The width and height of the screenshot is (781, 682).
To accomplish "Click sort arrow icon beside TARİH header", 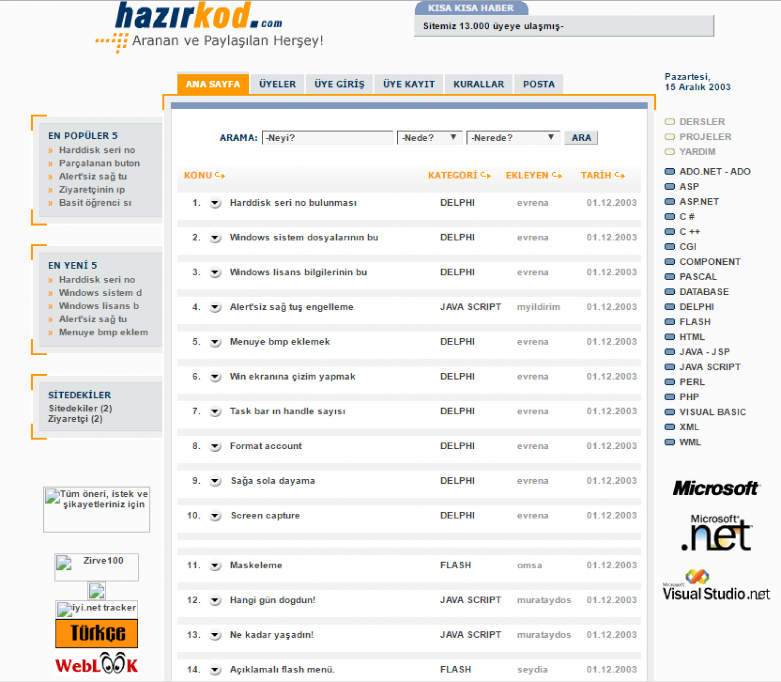I will 620,176.
